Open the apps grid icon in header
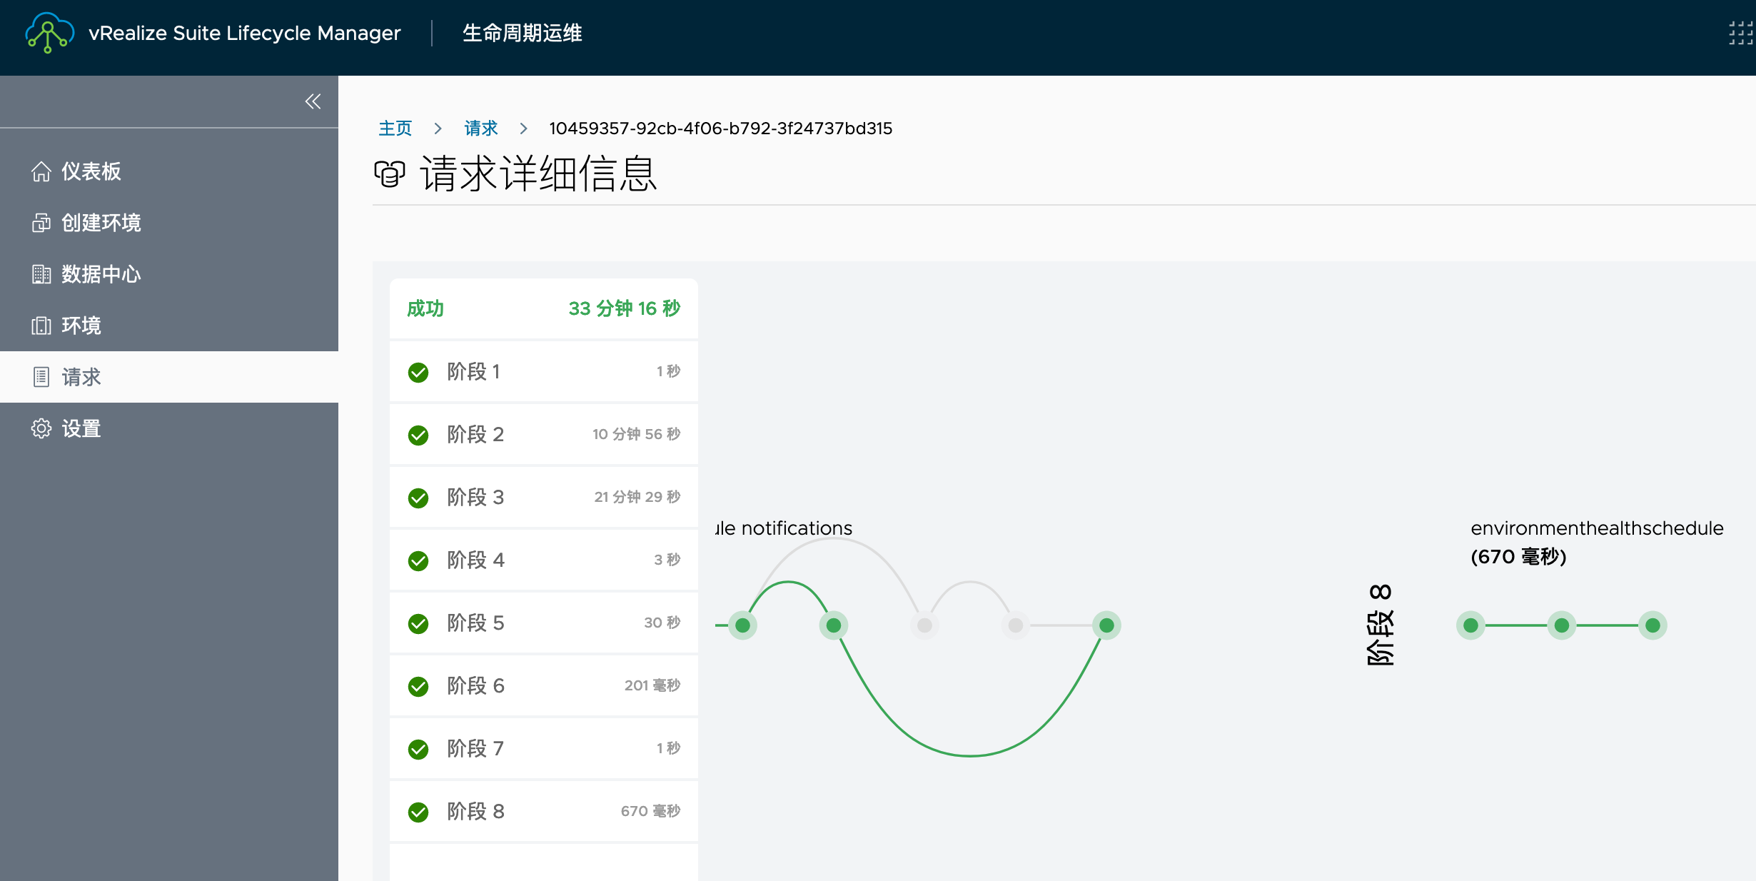Screen dimensions: 1756x881 click(1742, 33)
